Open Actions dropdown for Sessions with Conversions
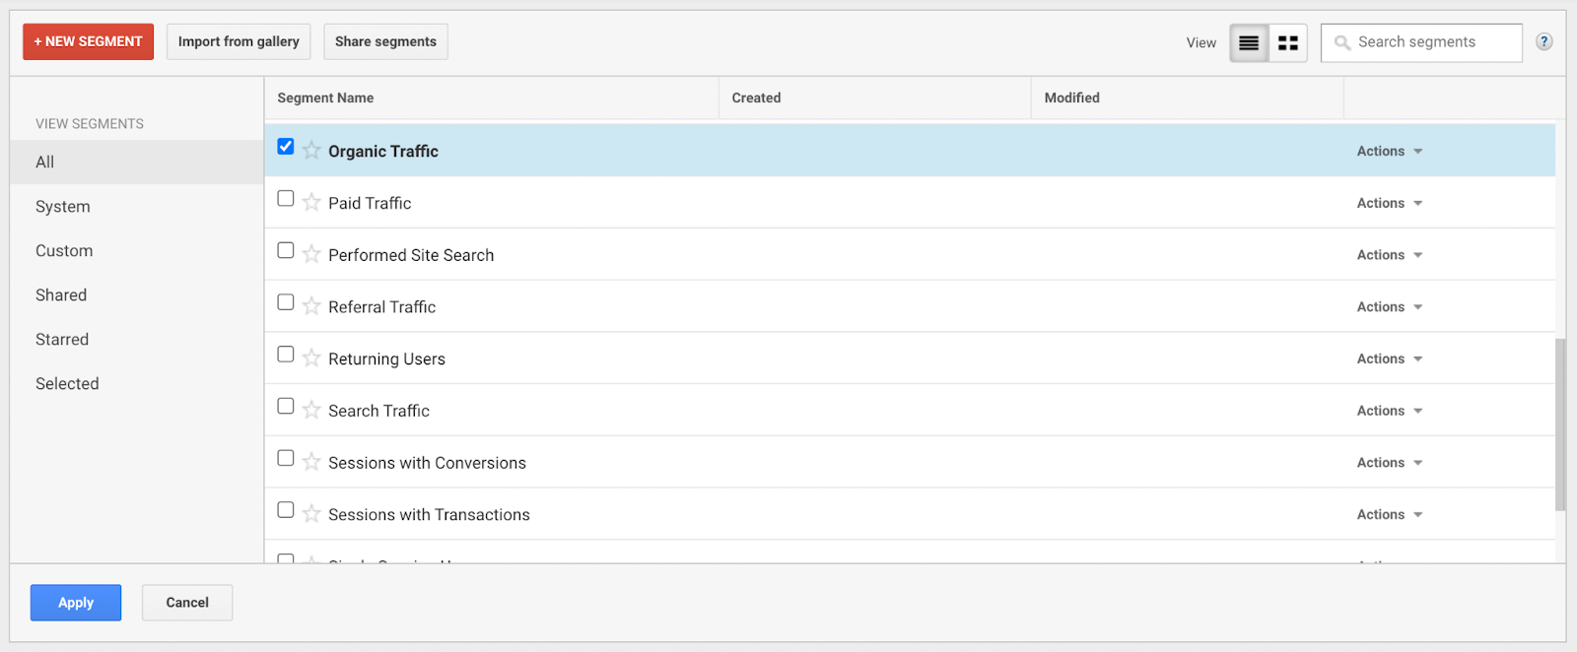 tap(1390, 463)
